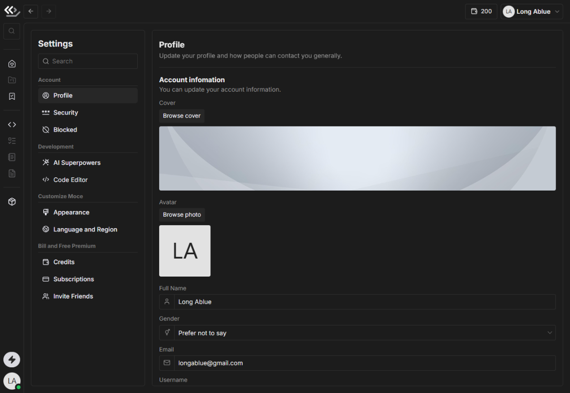Navigate back with the left arrow
The width and height of the screenshot is (570, 393).
31,11
